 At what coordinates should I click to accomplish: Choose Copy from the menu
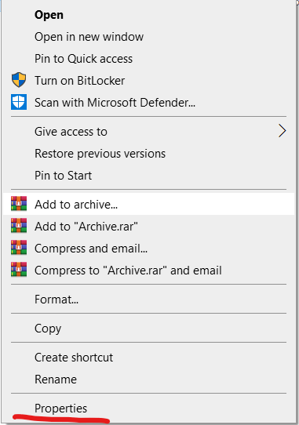click(148, 329)
